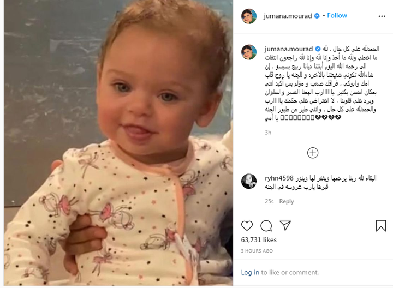Click the Log in link
This screenshot has width=393, height=288.
click(250, 272)
